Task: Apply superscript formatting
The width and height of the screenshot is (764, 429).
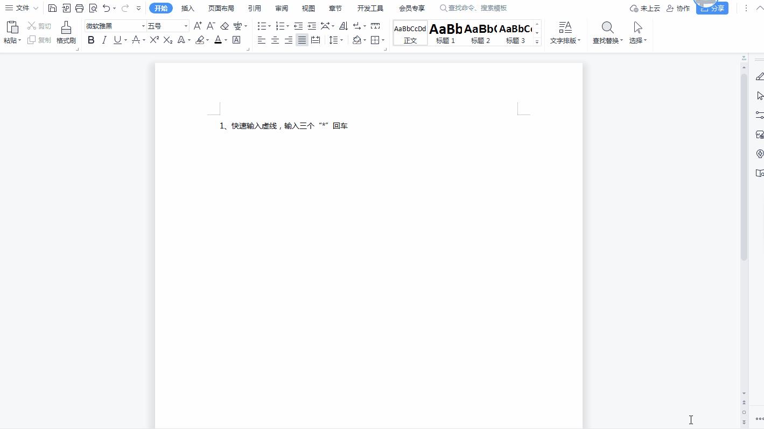Action: (x=154, y=40)
